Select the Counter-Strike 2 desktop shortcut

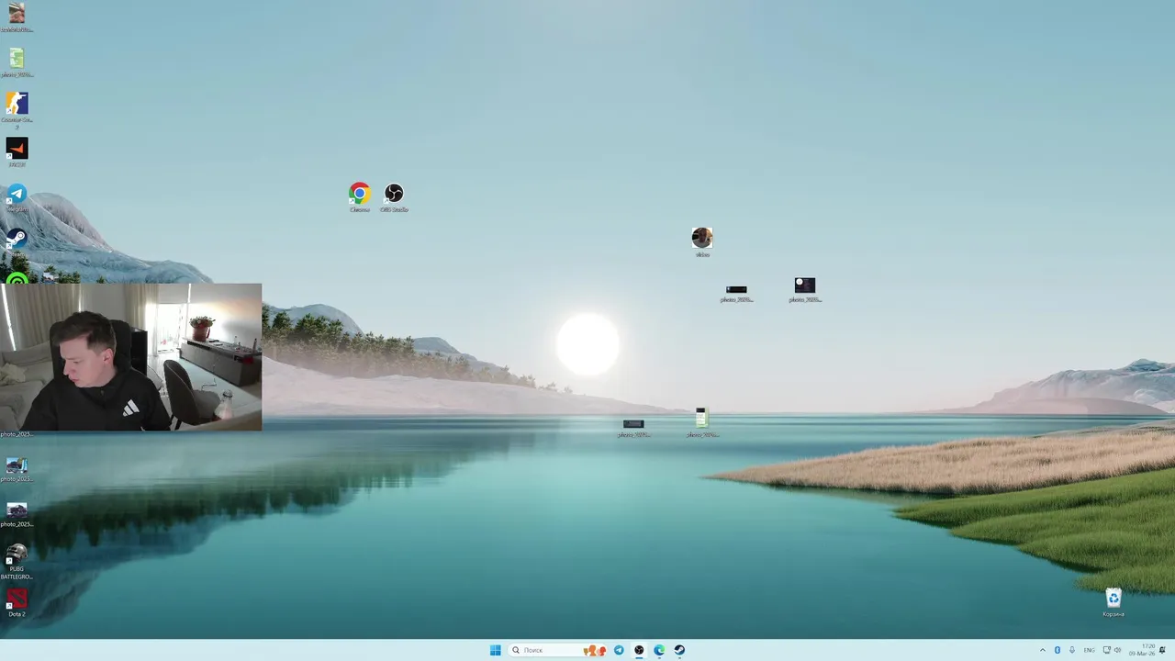17,108
